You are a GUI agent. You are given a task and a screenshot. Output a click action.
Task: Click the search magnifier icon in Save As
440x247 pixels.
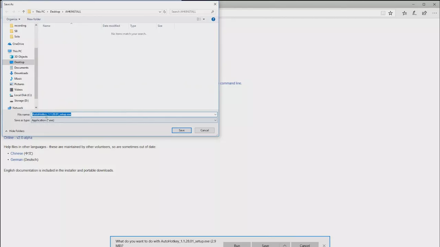point(212,12)
